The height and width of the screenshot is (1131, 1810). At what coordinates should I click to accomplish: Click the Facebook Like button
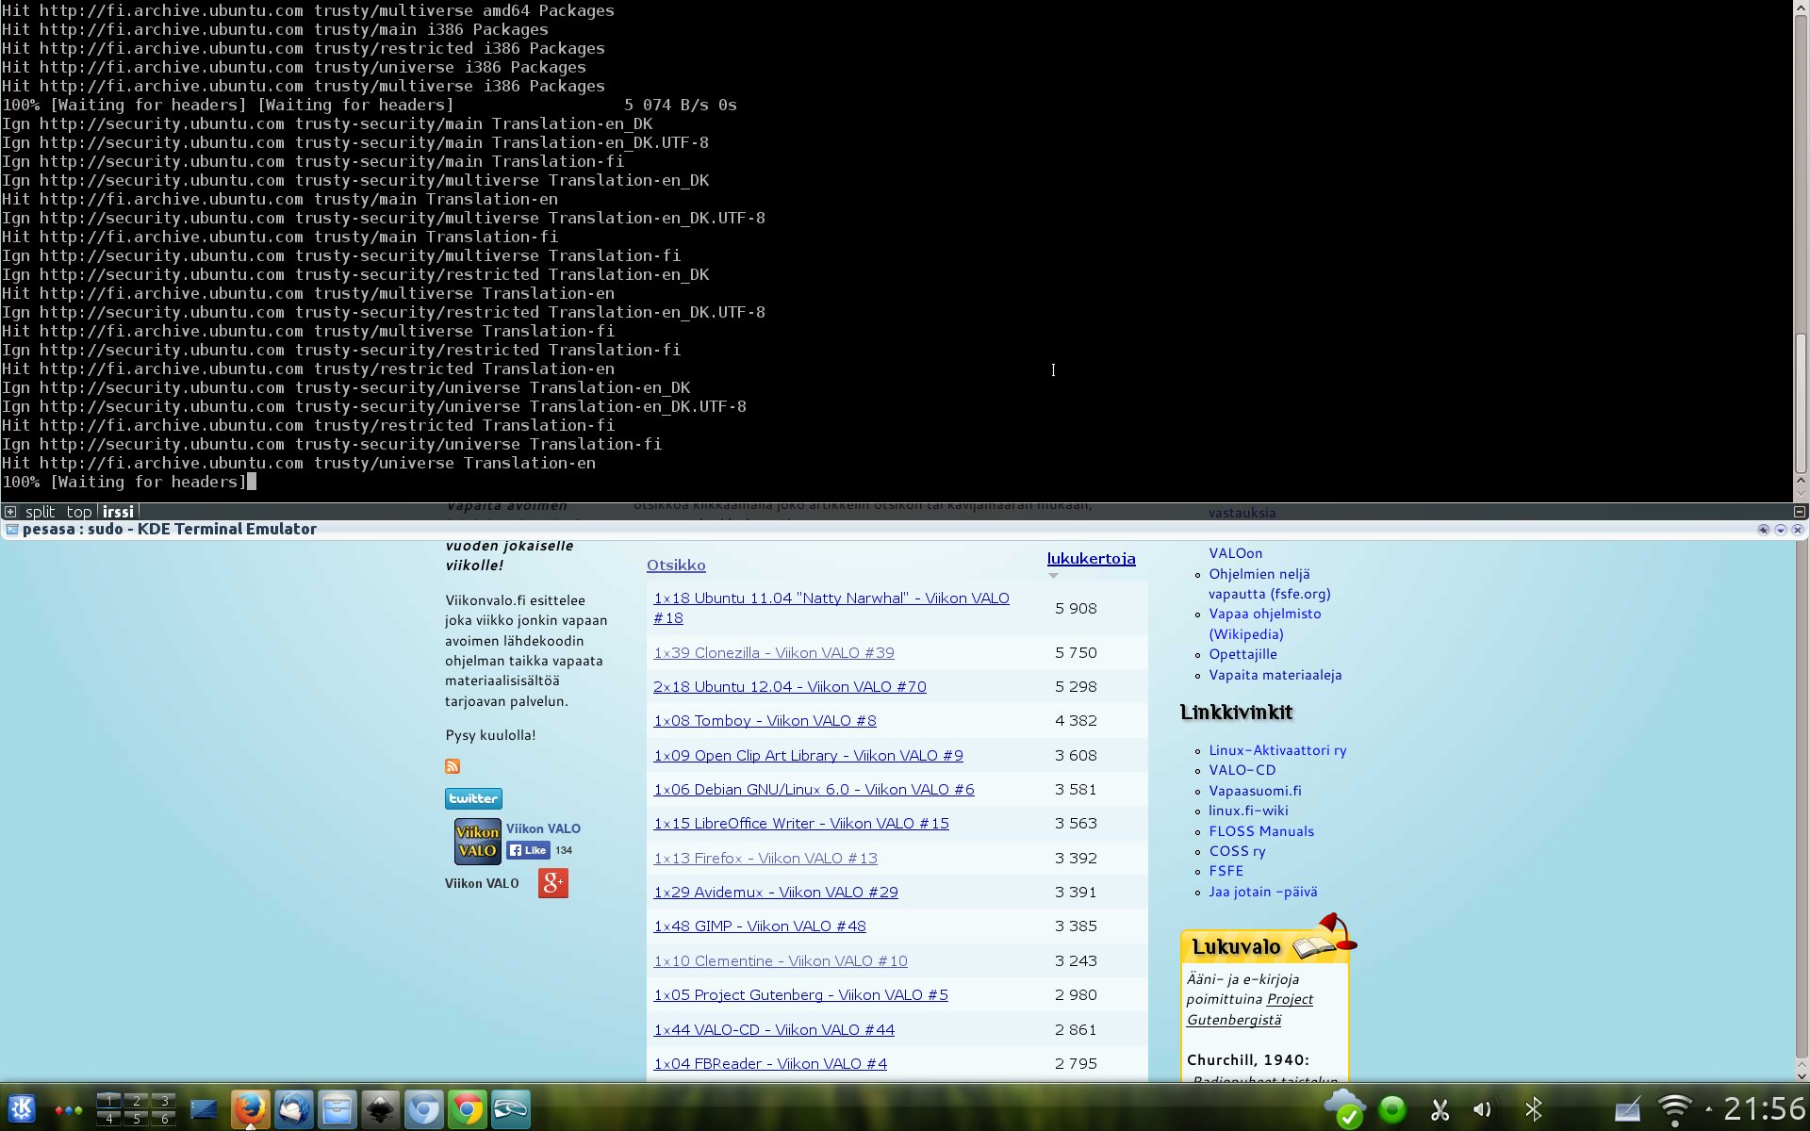pos(528,850)
